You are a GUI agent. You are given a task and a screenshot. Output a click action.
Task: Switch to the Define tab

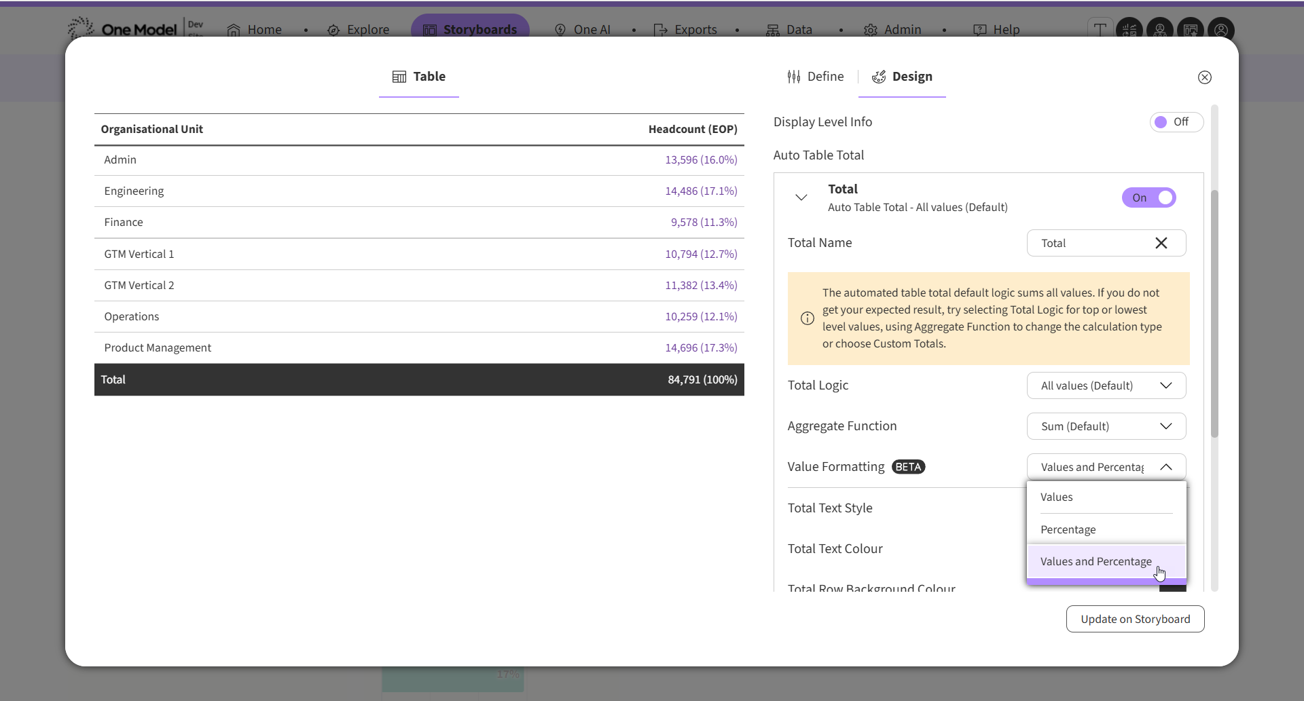click(x=816, y=77)
